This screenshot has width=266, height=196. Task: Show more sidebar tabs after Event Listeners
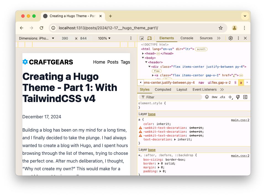tap(222, 90)
